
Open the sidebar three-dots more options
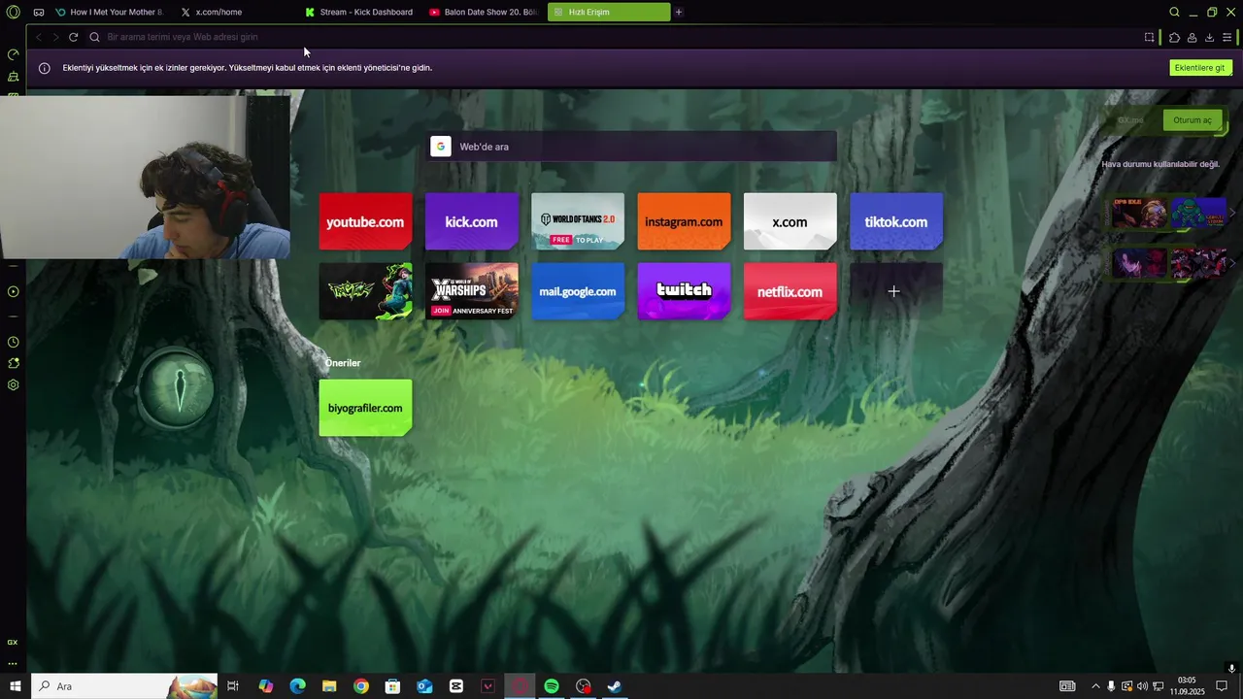(13, 664)
